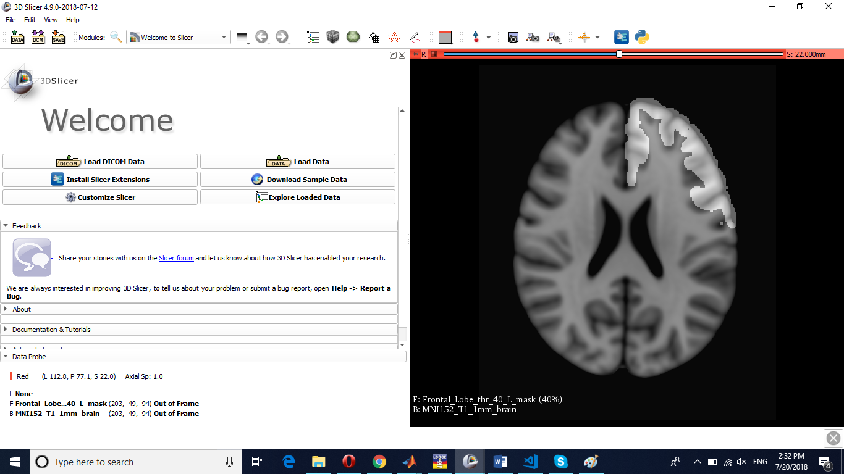Click the Load DATA toolbar icon
Screen dimensions: 844x474
click(17, 38)
